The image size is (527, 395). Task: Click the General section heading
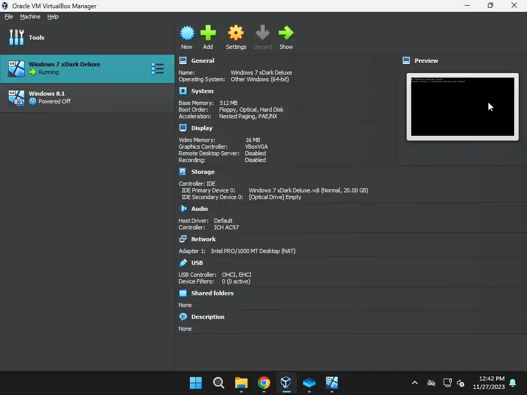(x=203, y=61)
